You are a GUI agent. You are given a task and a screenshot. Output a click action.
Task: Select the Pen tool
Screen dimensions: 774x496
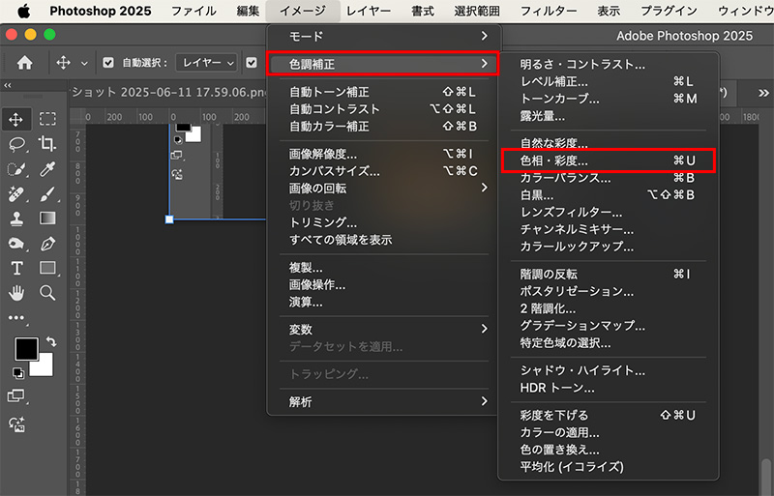pyautogui.click(x=47, y=244)
